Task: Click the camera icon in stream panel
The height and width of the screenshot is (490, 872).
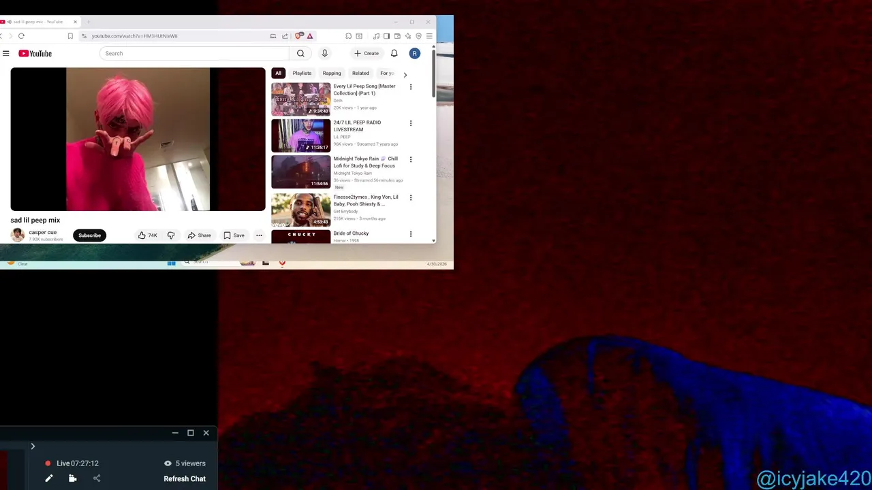Action: (x=73, y=478)
